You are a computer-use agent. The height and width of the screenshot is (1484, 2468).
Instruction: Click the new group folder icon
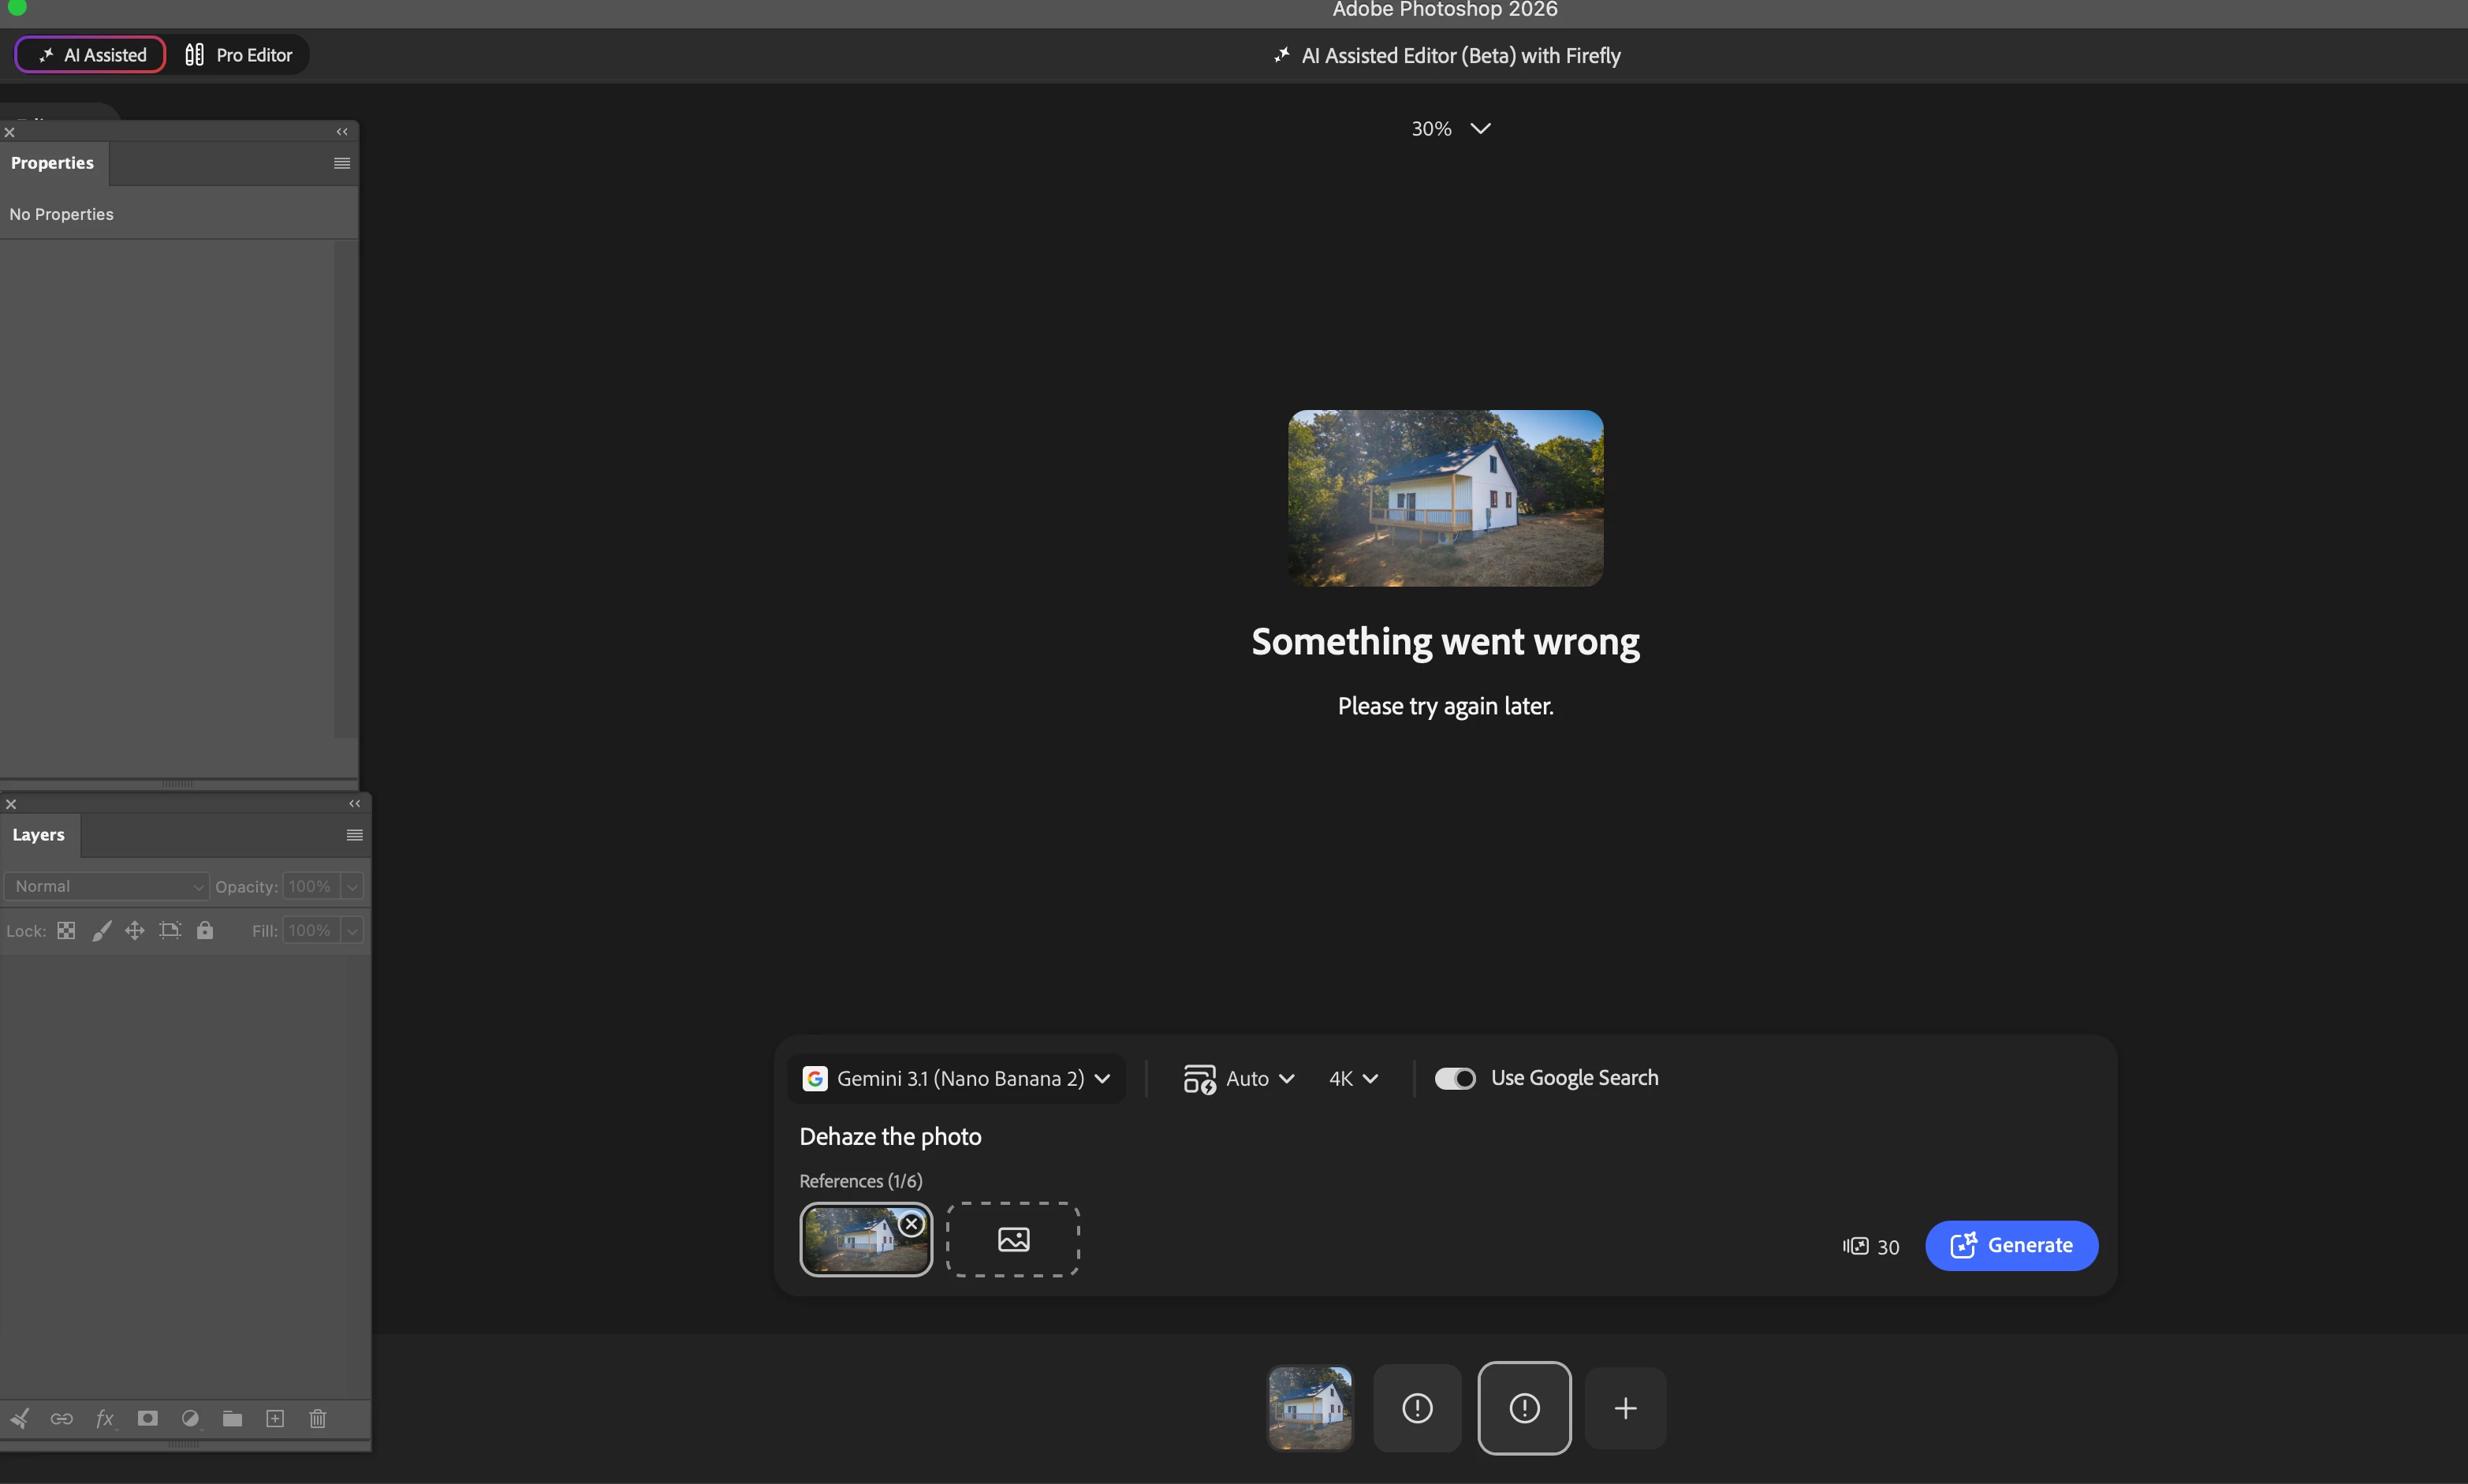coord(232,1418)
